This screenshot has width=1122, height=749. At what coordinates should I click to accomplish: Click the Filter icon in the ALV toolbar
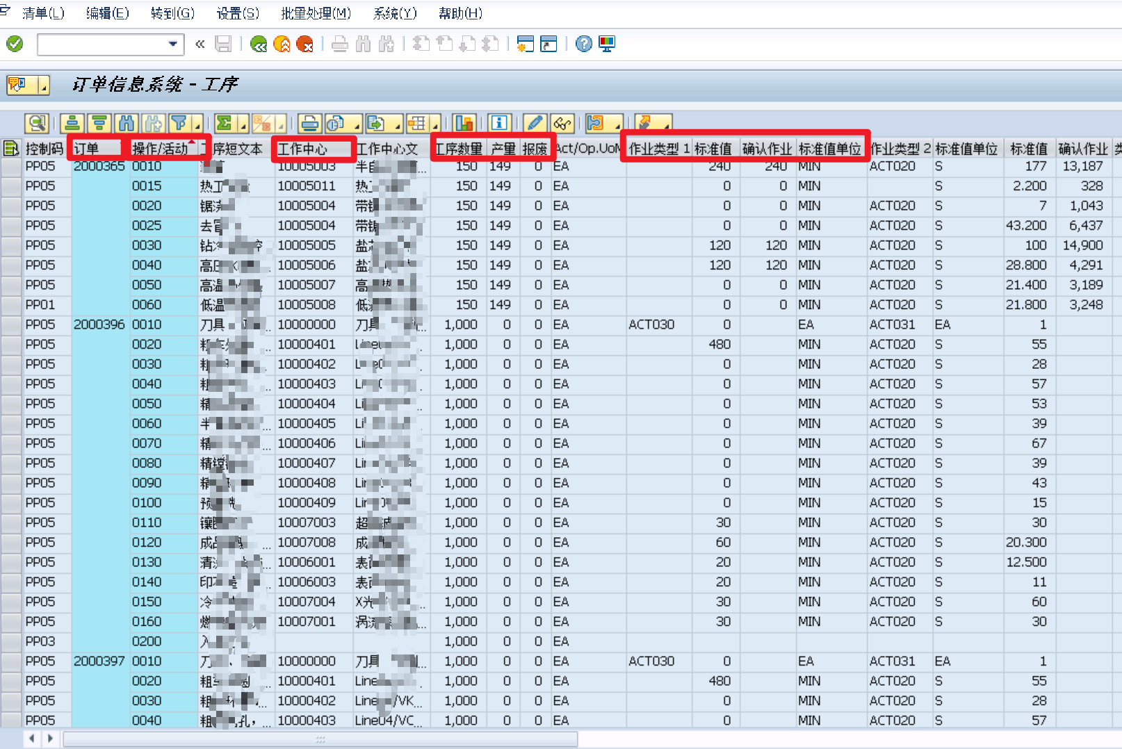coord(180,123)
